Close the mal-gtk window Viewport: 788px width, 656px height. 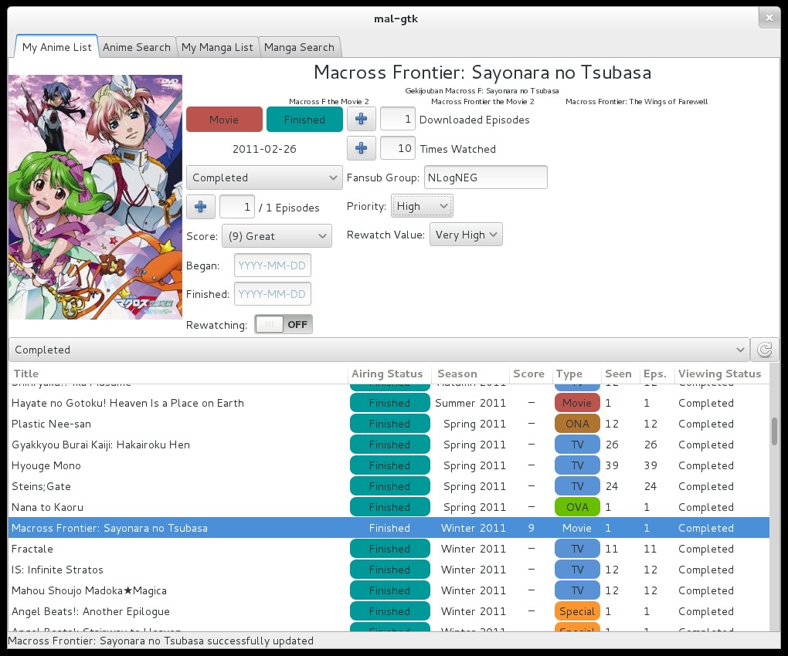coord(769,18)
